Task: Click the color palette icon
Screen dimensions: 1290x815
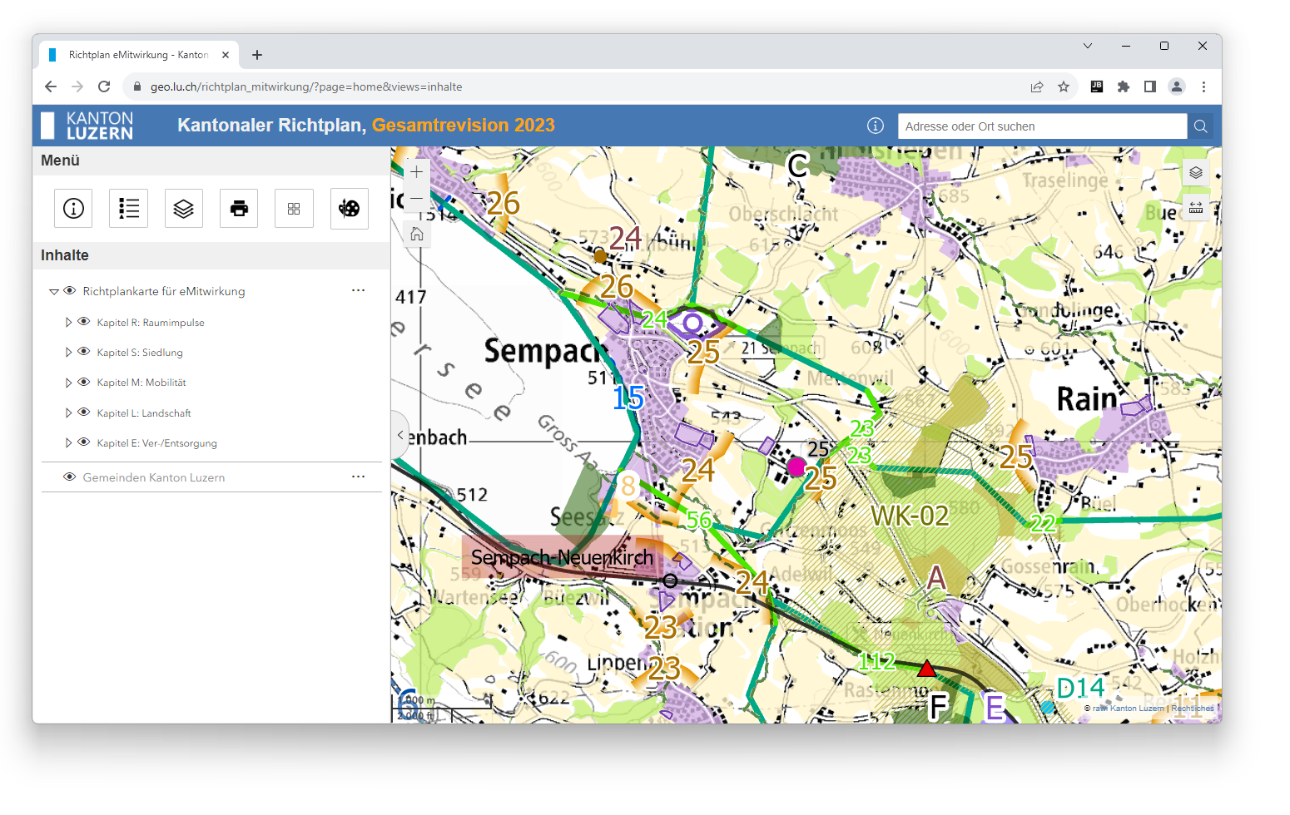Action: 349,208
